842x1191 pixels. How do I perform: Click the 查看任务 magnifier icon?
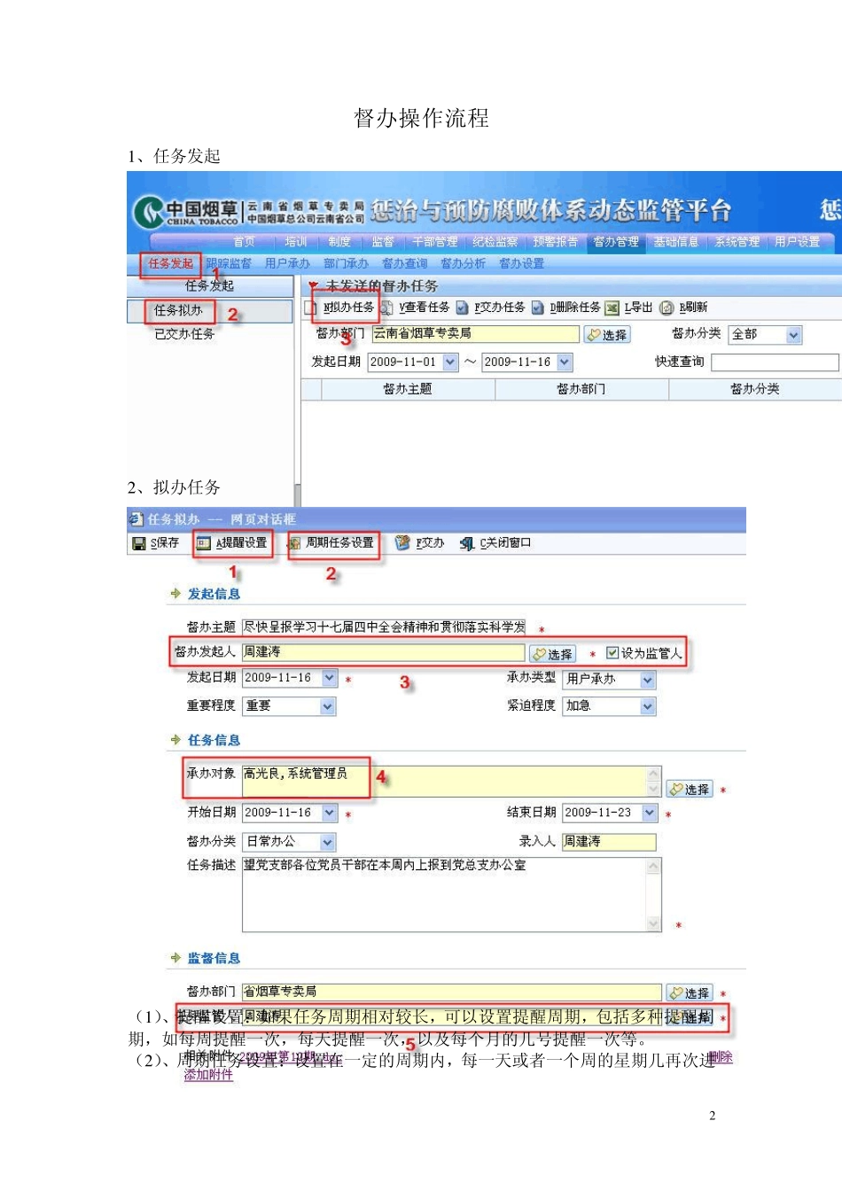pyautogui.click(x=386, y=307)
